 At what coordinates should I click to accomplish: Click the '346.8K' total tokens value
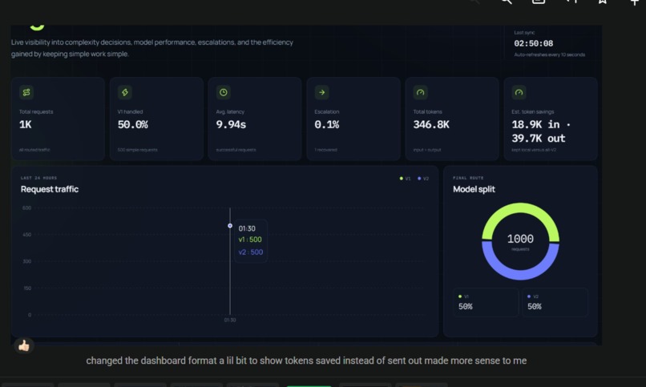431,124
